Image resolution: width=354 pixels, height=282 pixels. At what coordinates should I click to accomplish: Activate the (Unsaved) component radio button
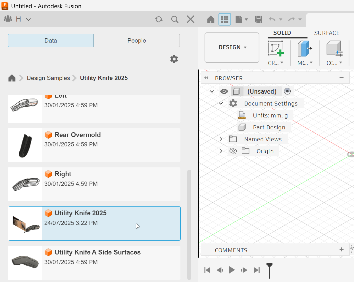pyautogui.click(x=288, y=91)
